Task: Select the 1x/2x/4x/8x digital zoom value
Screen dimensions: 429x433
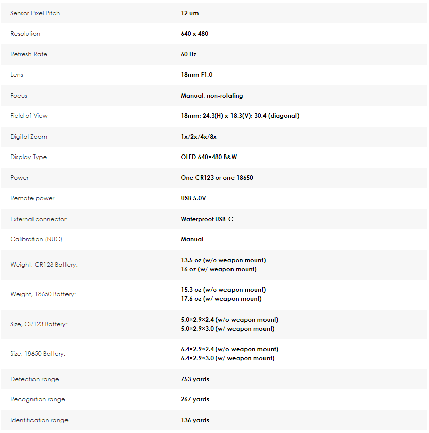Action: [199, 137]
